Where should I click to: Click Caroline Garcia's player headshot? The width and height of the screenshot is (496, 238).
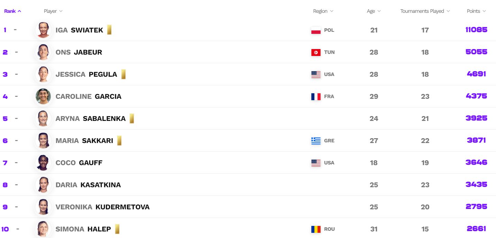[43, 96]
